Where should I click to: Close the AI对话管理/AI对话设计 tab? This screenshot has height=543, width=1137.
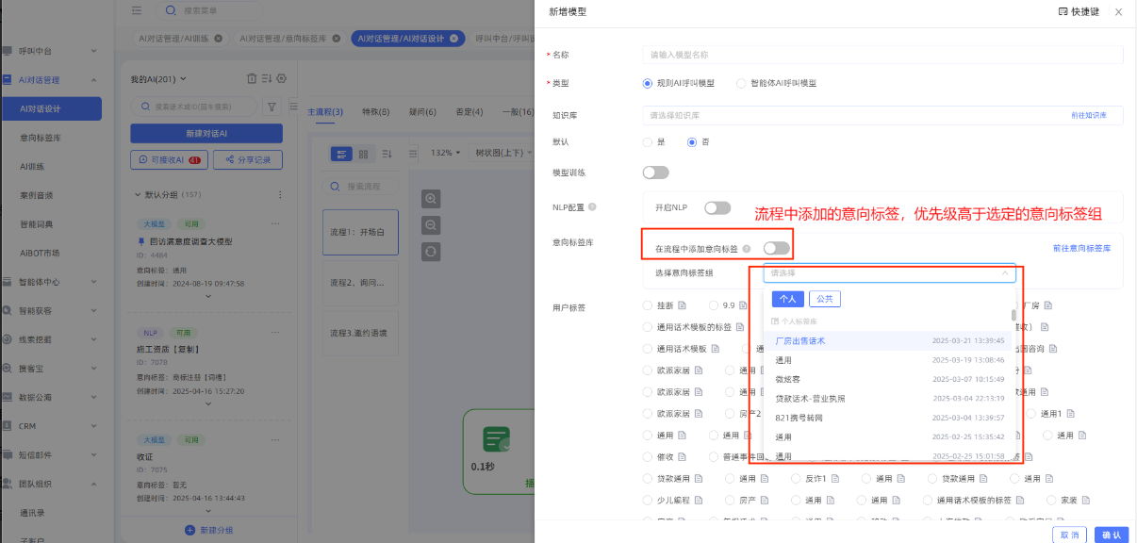point(453,39)
